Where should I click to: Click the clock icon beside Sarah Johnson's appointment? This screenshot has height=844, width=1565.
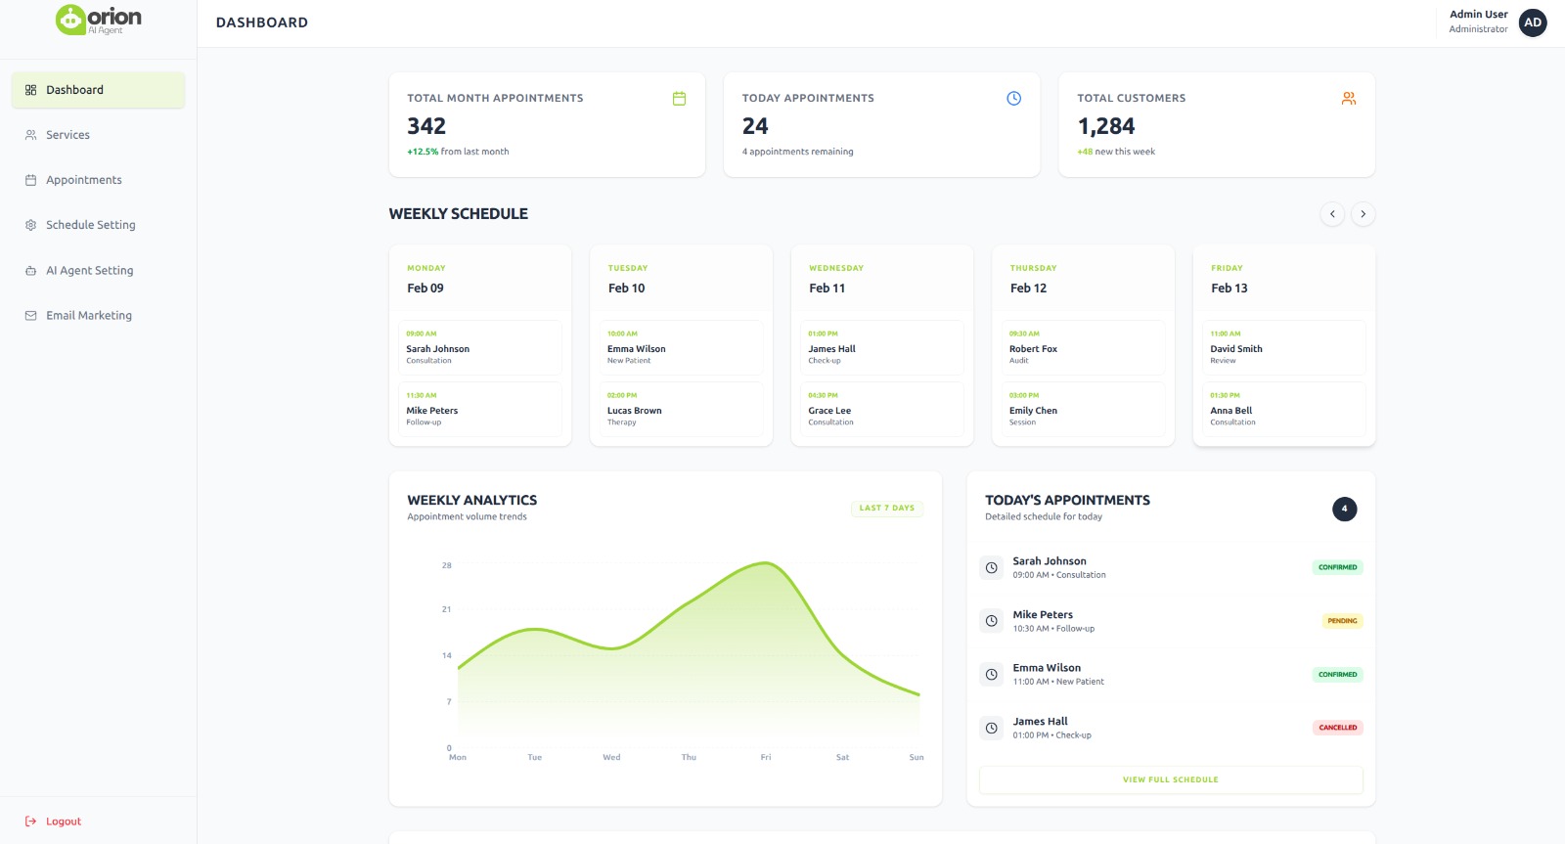pyautogui.click(x=991, y=568)
